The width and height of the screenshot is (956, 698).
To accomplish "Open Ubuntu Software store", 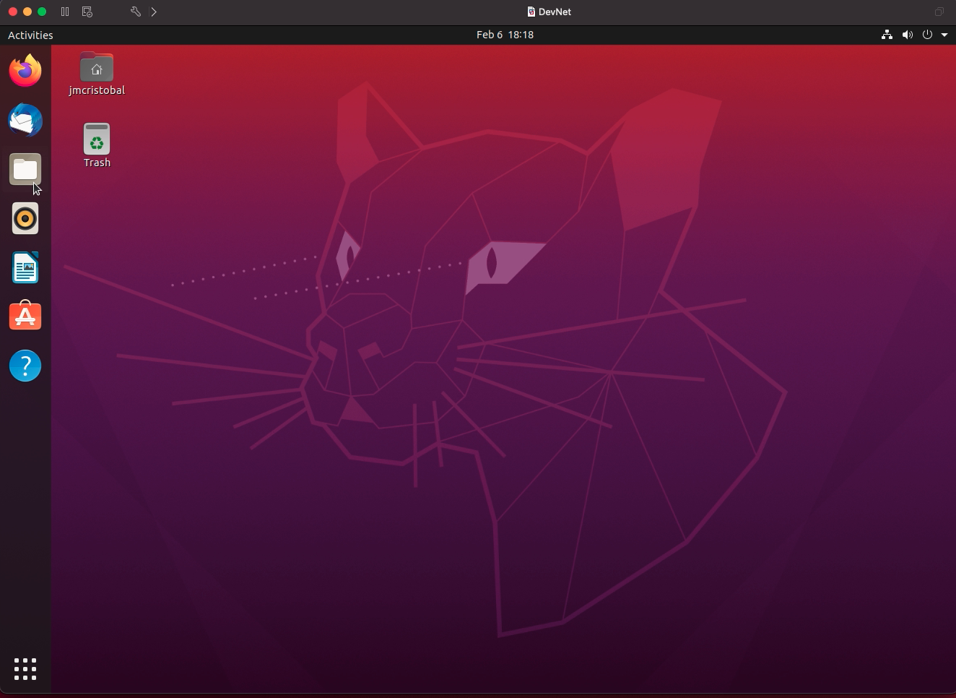I will 25,316.
